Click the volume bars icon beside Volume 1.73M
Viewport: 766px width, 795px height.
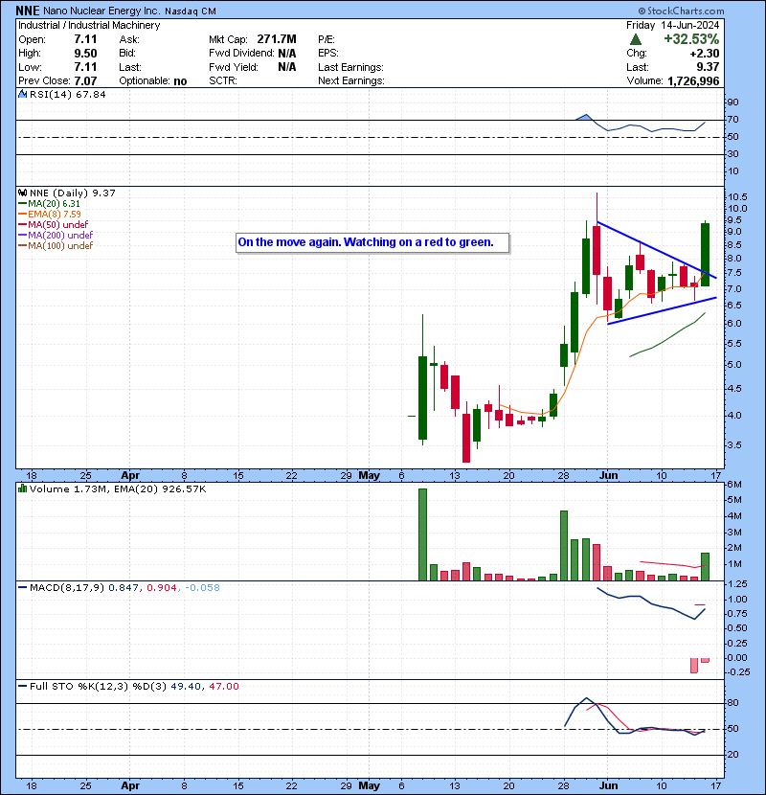22,489
